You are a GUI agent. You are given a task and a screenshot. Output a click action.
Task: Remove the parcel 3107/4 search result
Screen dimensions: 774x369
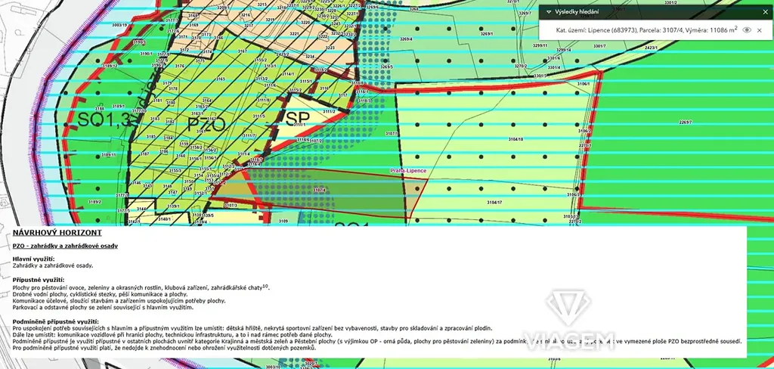tap(761, 29)
